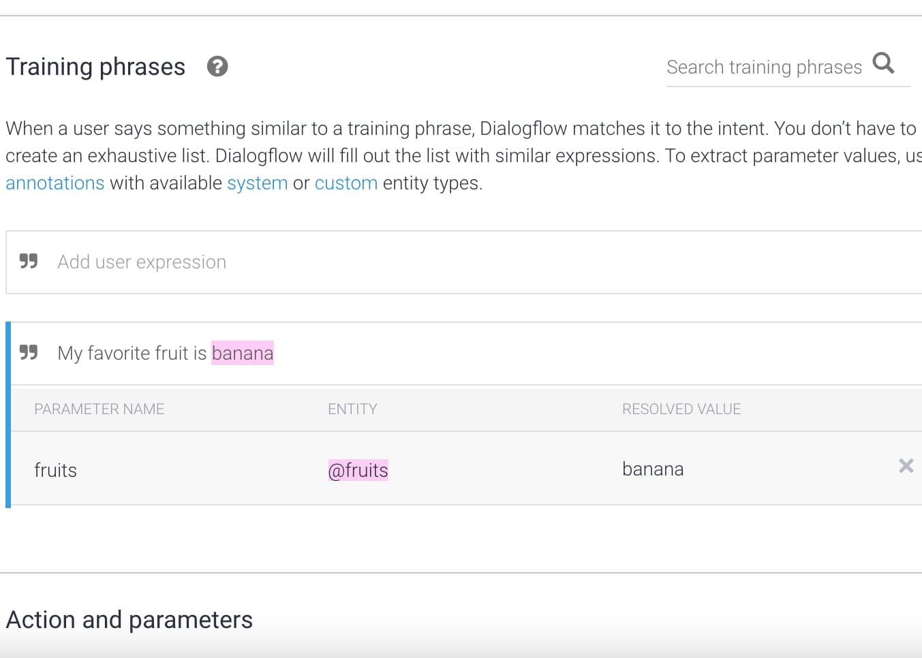Viewport: 922px width, 658px height.
Task: Open the @fruits entity selector
Action: (x=358, y=470)
